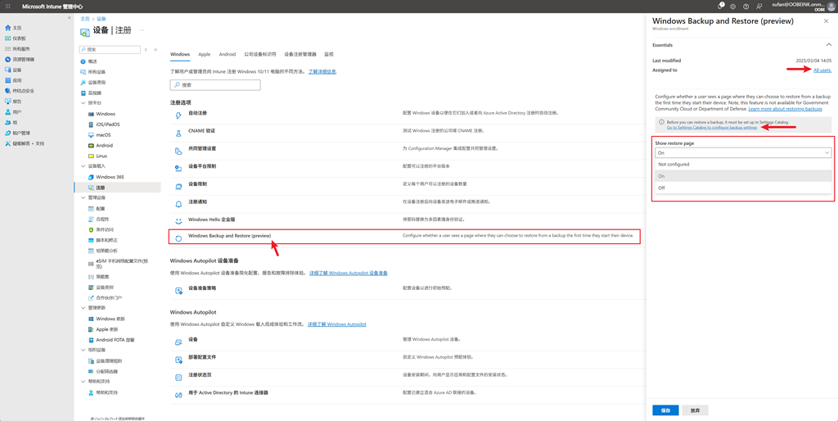The width and height of the screenshot is (838, 421).
Task: Open 详细了解 Windows Autopilot link
Action: click(336, 324)
